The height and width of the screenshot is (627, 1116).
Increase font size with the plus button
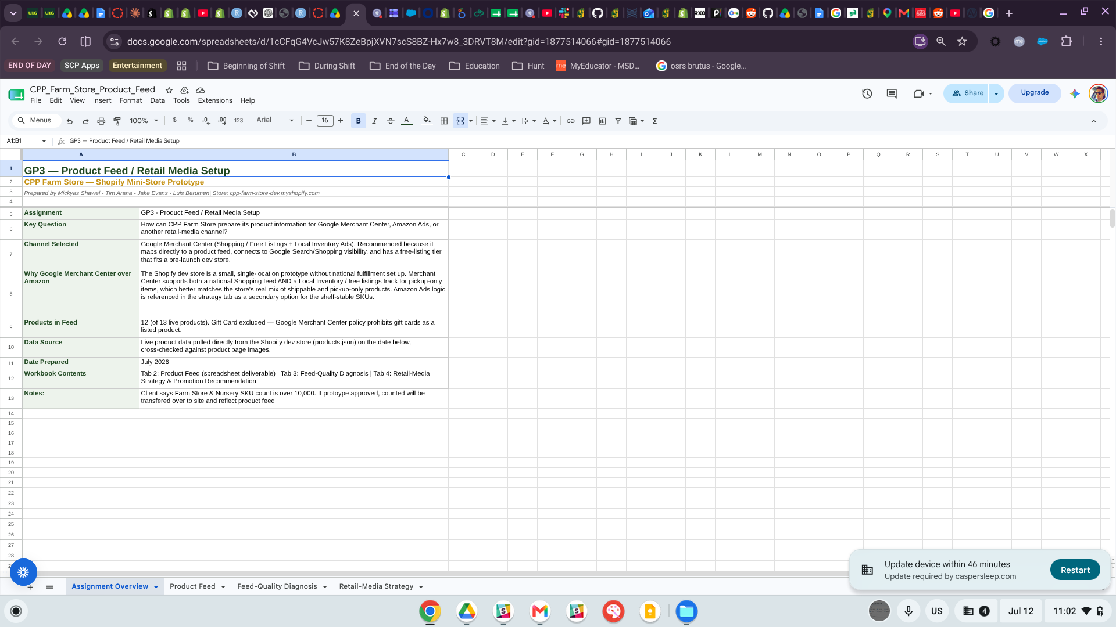pyautogui.click(x=341, y=121)
